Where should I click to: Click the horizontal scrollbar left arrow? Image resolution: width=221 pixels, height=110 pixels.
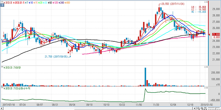pos(1,109)
